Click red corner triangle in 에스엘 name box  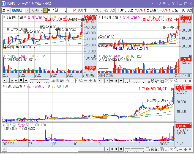[x=65, y=11]
